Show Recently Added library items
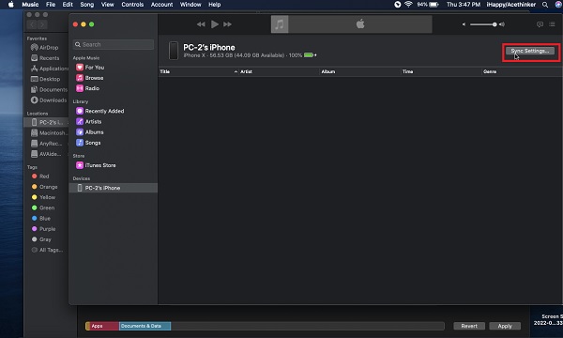The height and width of the screenshot is (338, 563). [x=99, y=111]
